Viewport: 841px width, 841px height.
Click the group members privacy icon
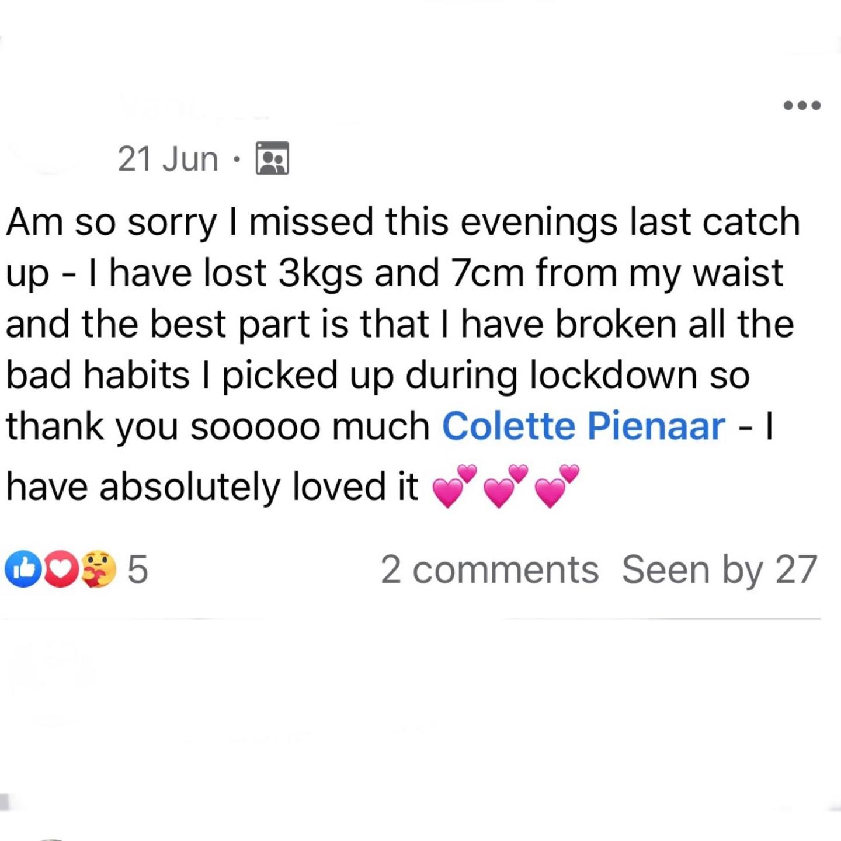[x=272, y=158]
